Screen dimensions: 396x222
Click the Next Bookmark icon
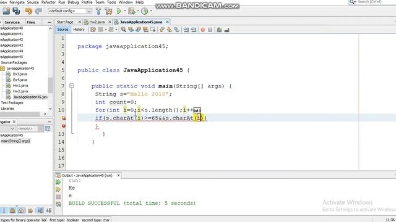(170, 30)
